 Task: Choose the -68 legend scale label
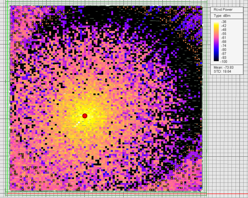click(224, 42)
